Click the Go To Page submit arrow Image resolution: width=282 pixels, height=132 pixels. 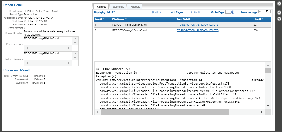click(233, 12)
